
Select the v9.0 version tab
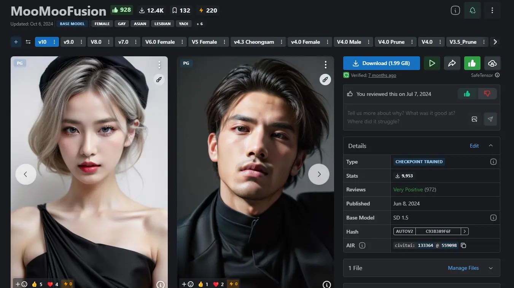tap(68, 42)
